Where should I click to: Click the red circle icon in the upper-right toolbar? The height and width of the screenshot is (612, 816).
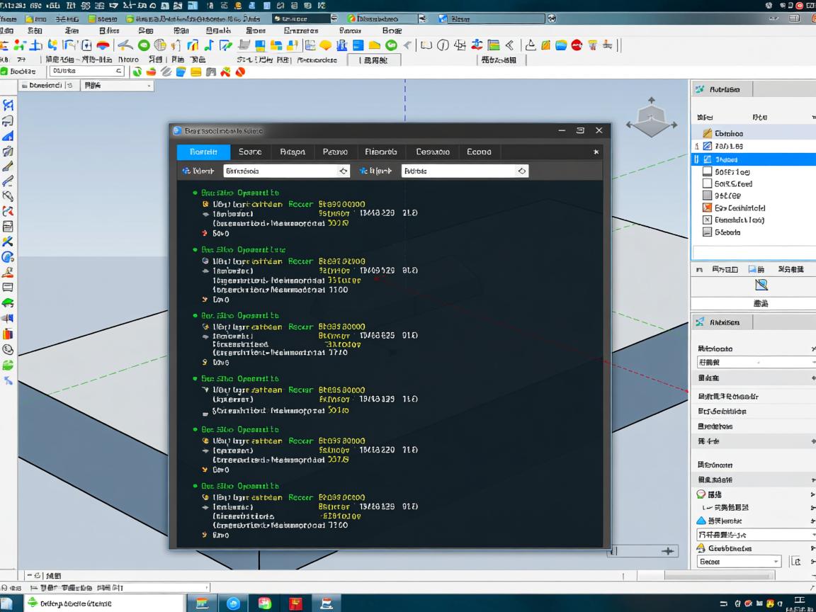point(577,45)
